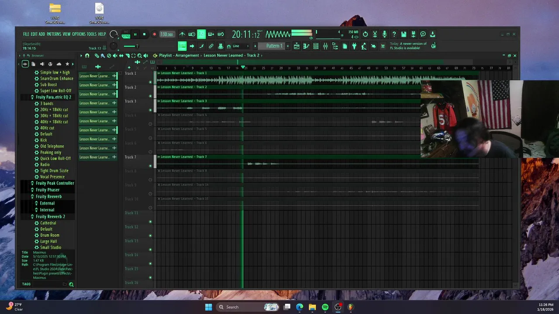Click the link chain icon in toolbar
559x314 pixels.
click(211, 46)
